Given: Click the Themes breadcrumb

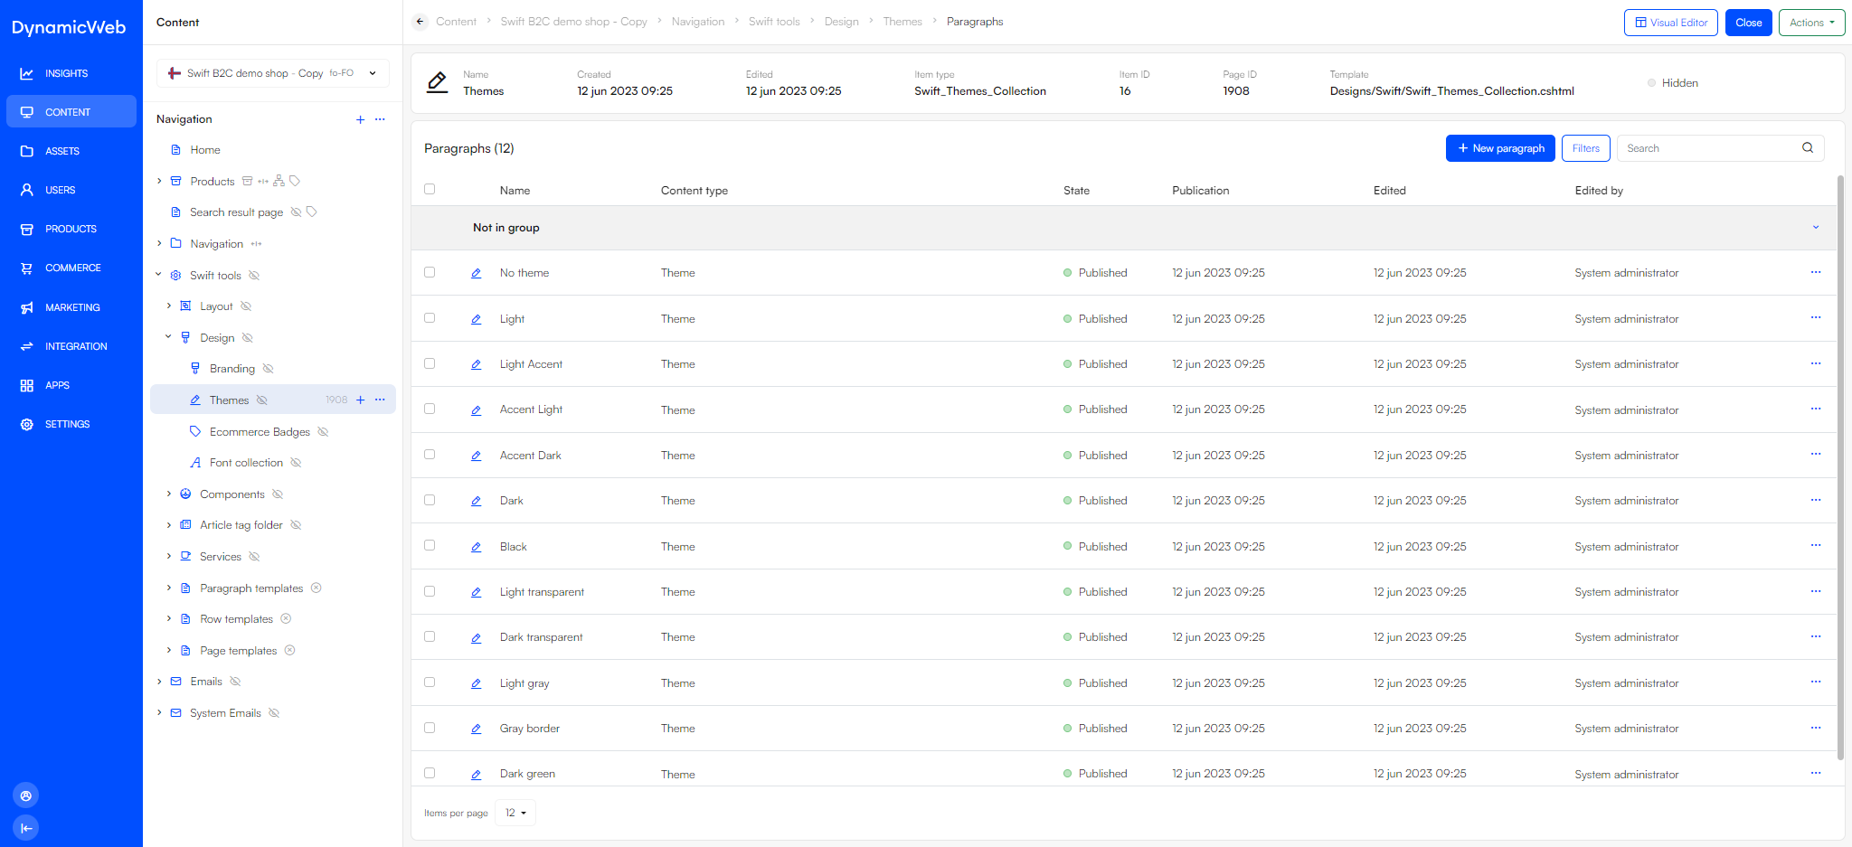Looking at the screenshot, I should click(x=902, y=22).
